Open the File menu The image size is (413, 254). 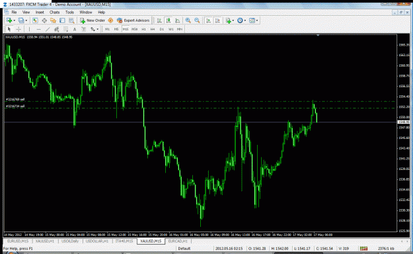14,12
